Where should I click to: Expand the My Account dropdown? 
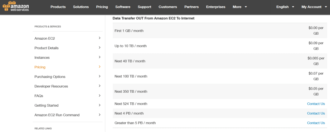tap(314, 7)
